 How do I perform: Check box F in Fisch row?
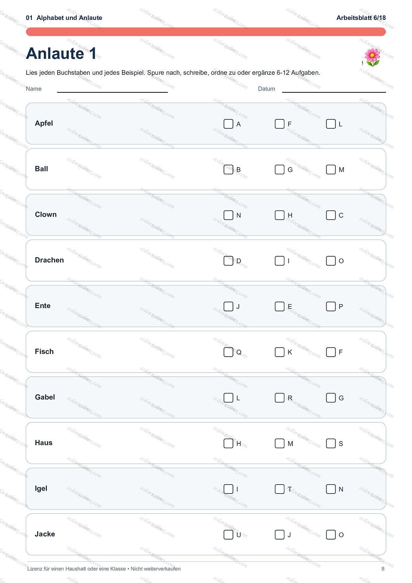pyautogui.click(x=331, y=352)
